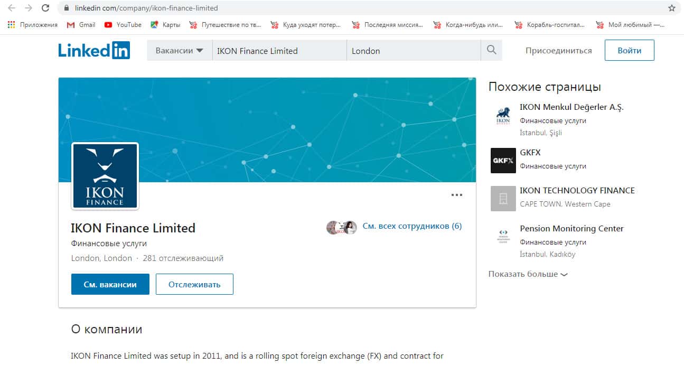
Task: Click the Войти button
Action: pos(630,51)
